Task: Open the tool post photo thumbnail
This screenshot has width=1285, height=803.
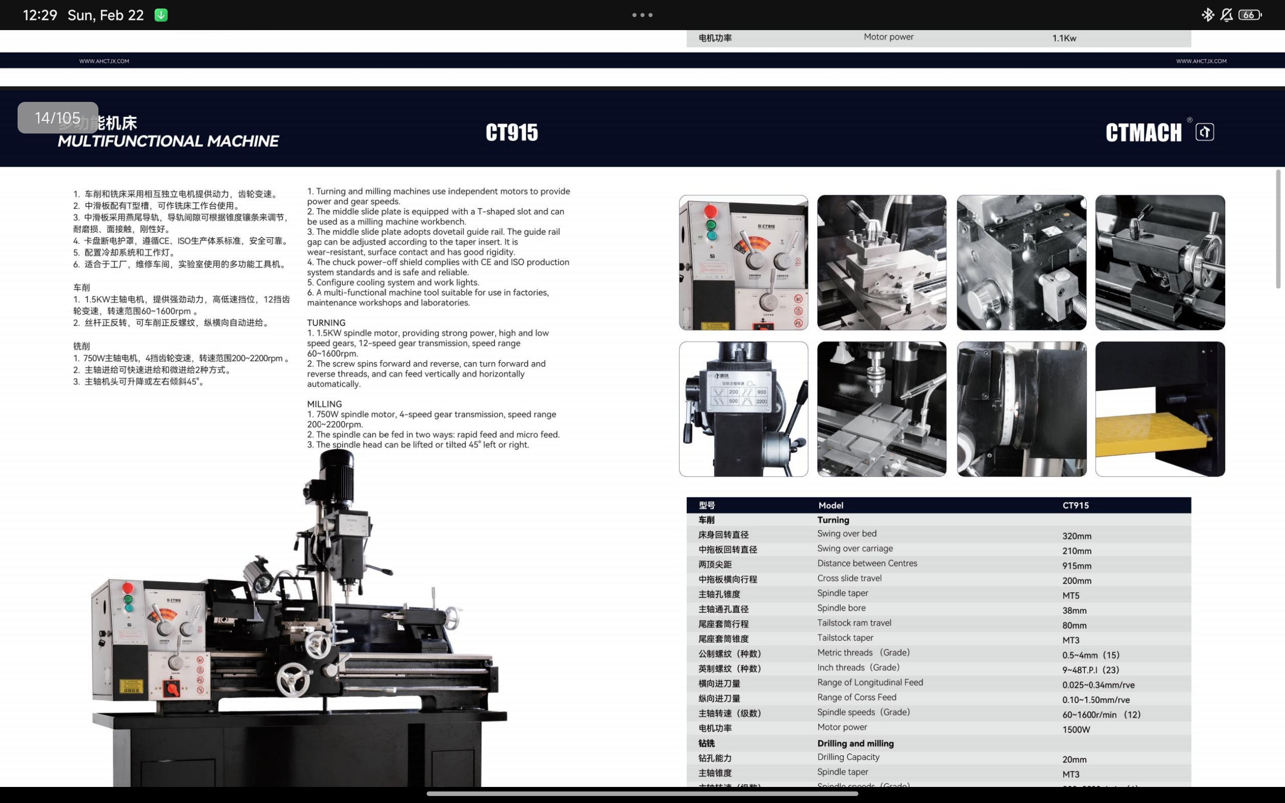Action: [x=881, y=262]
